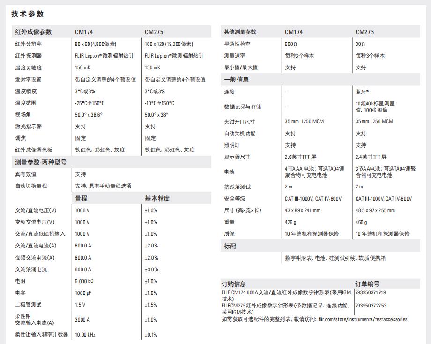Open the flir.com/store/instruments/testaccessories link
Viewport: 431px width, 344px height.
click(363, 320)
